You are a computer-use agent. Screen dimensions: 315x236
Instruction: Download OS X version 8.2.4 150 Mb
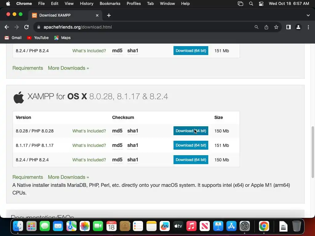(x=191, y=160)
